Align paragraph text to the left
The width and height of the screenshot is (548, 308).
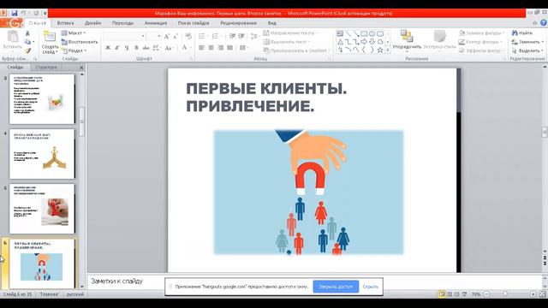coord(202,48)
